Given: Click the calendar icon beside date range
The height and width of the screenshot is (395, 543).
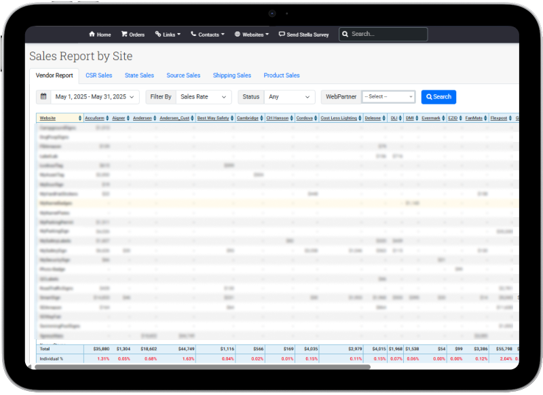Looking at the screenshot, I should pyautogui.click(x=43, y=97).
